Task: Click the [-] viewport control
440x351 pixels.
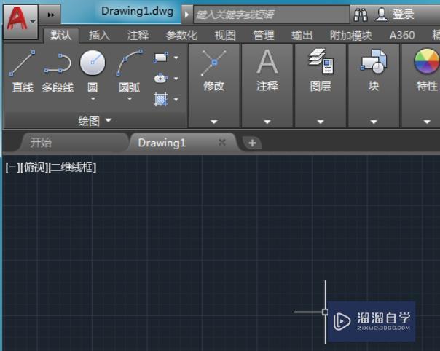Action: pyautogui.click(x=12, y=167)
